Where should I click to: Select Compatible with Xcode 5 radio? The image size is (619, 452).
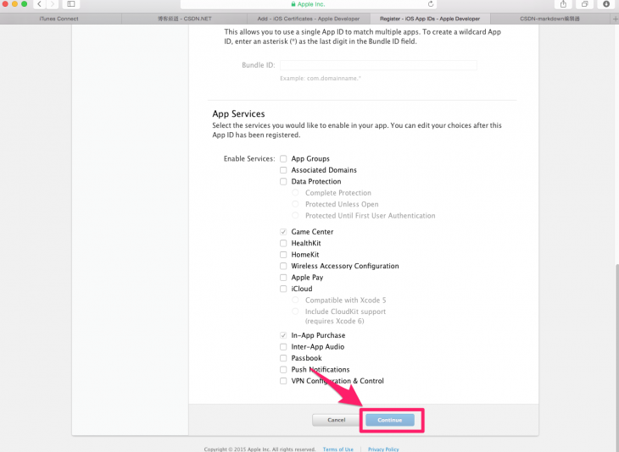tap(295, 300)
